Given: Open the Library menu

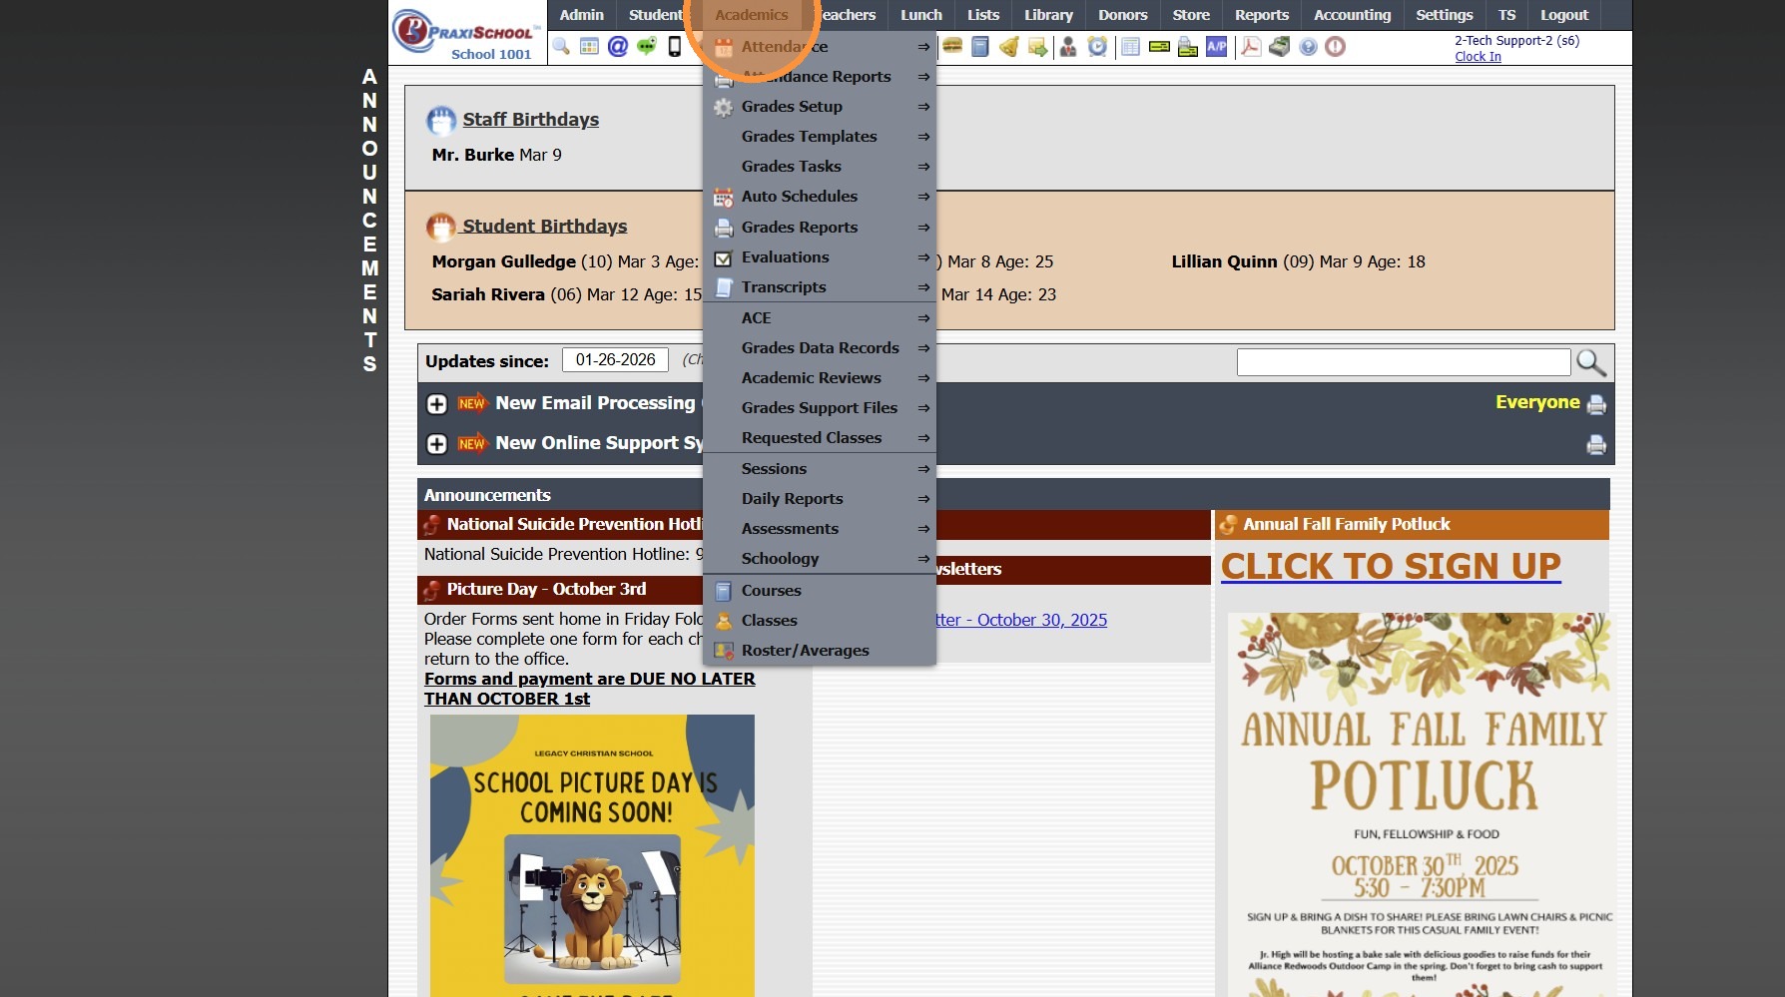Looking at the screenshot, I should [1048, 15].
